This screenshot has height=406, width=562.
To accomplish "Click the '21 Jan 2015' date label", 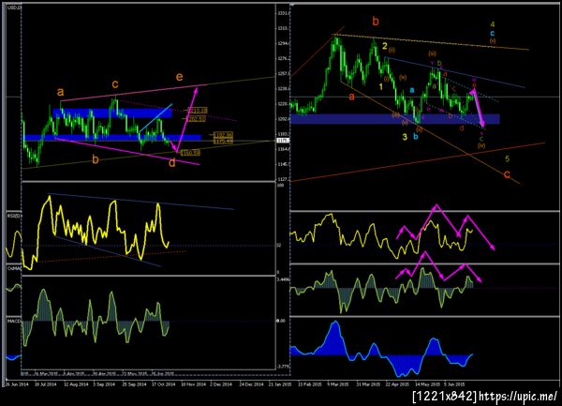I will click(281, 384).
